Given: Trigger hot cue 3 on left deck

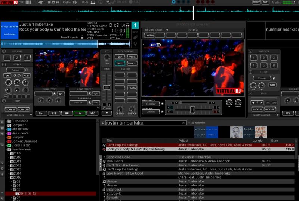Looking at the screenshot, I should [27, 58].
